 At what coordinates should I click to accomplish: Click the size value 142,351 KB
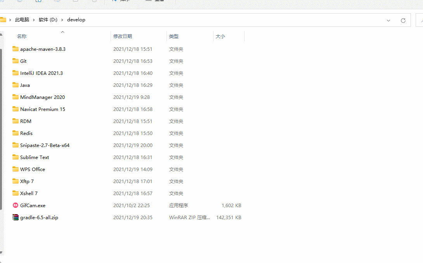coord(229,217)
